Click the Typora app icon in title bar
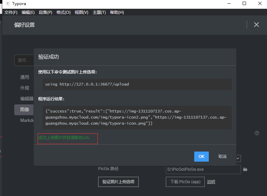Screen dimensions: 267x196 pos(8,4)
